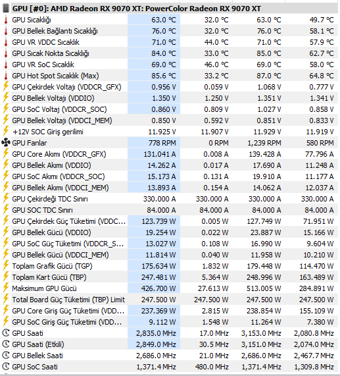Select the Maksimum GPU Gücü label

44,288
